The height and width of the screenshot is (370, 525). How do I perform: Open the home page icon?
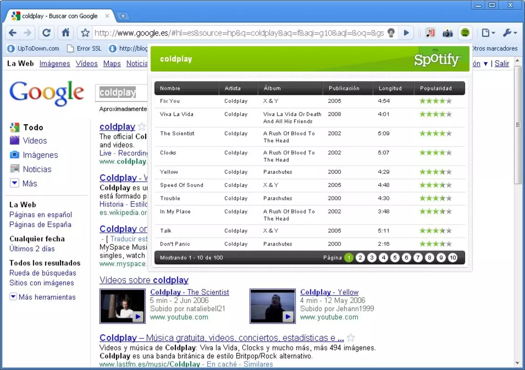point(66,32)
